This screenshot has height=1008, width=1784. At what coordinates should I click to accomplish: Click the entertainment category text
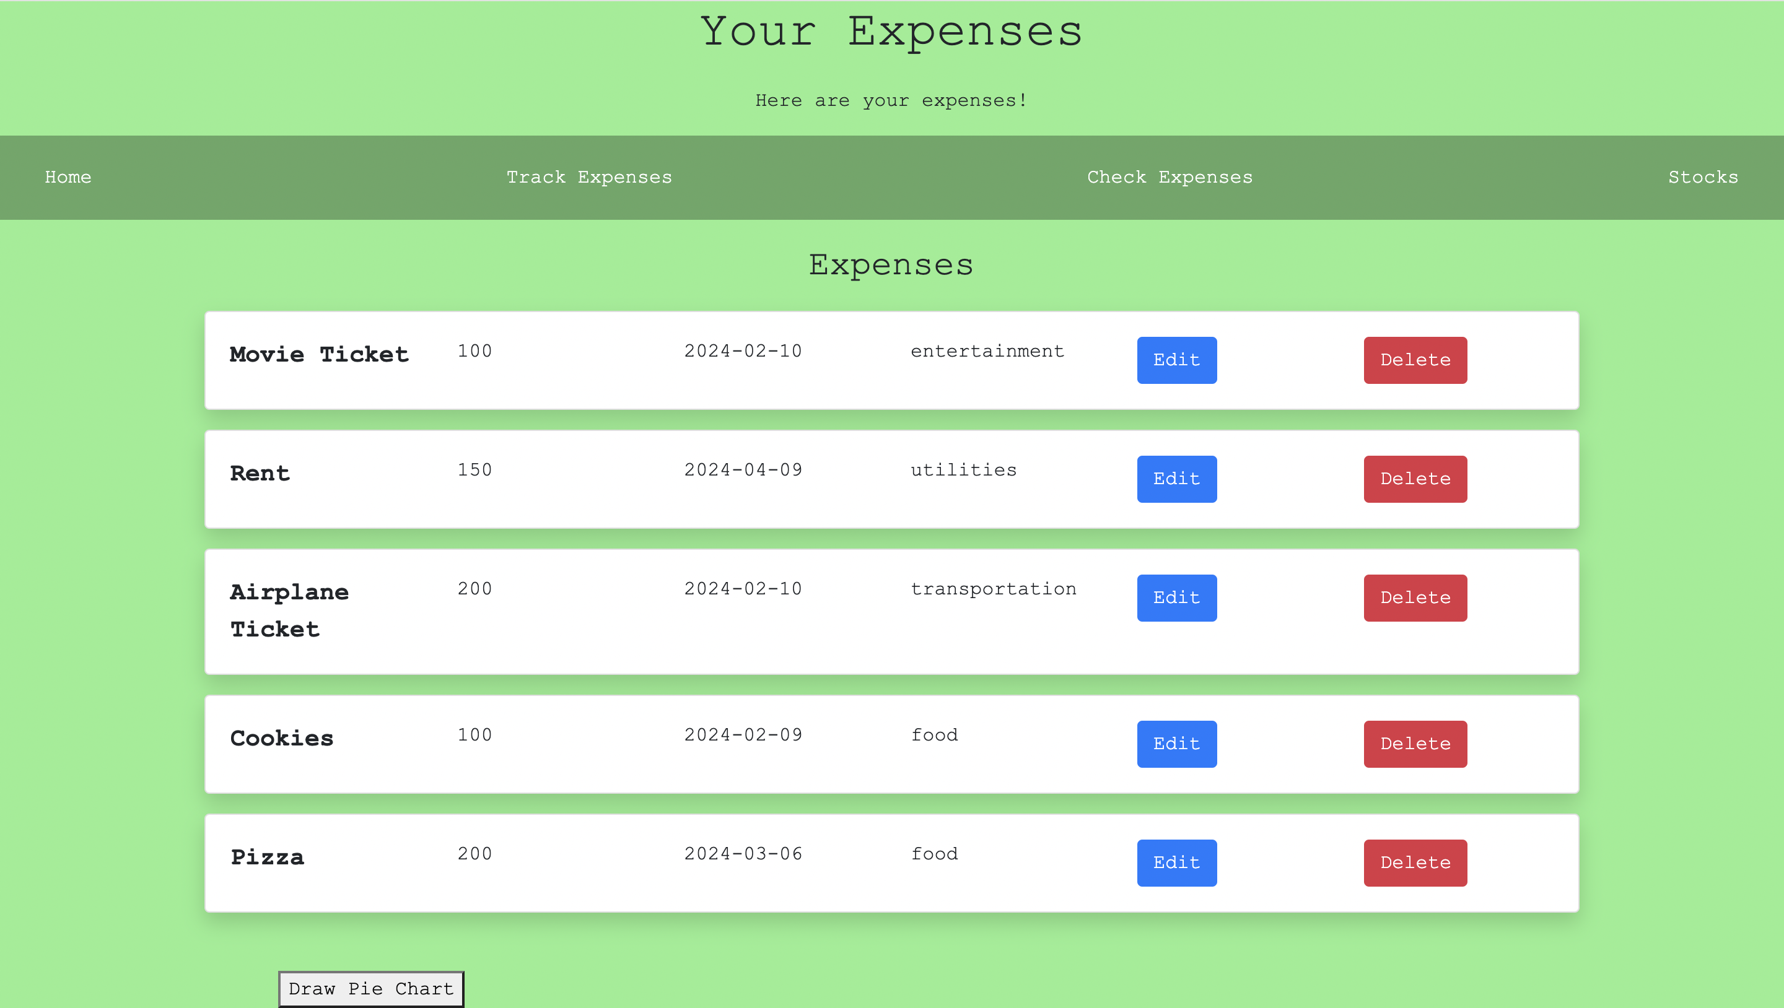(x=987, y=352)
